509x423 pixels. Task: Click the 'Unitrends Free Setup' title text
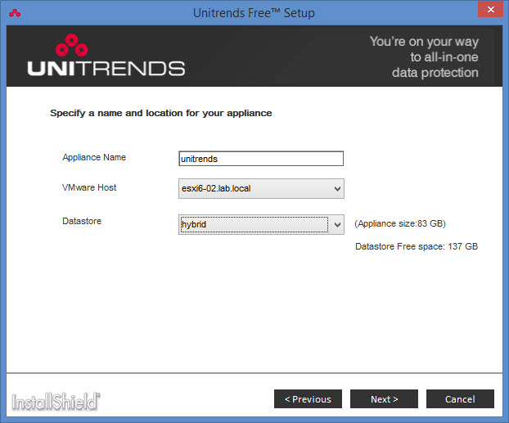(x=254, y=13)
